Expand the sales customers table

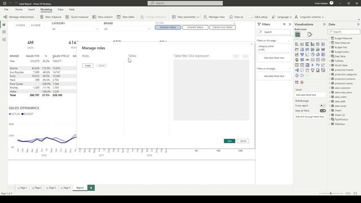[329, 88]
